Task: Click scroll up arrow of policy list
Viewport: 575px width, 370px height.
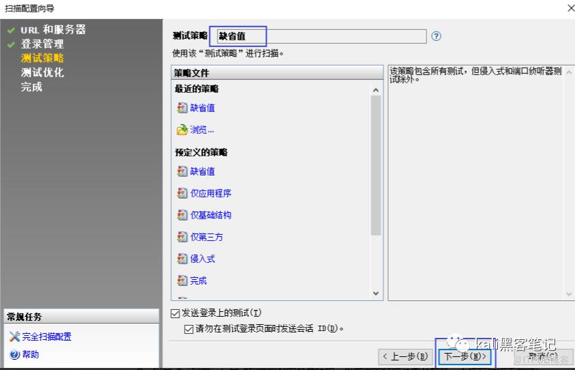Action: (376, 90)
